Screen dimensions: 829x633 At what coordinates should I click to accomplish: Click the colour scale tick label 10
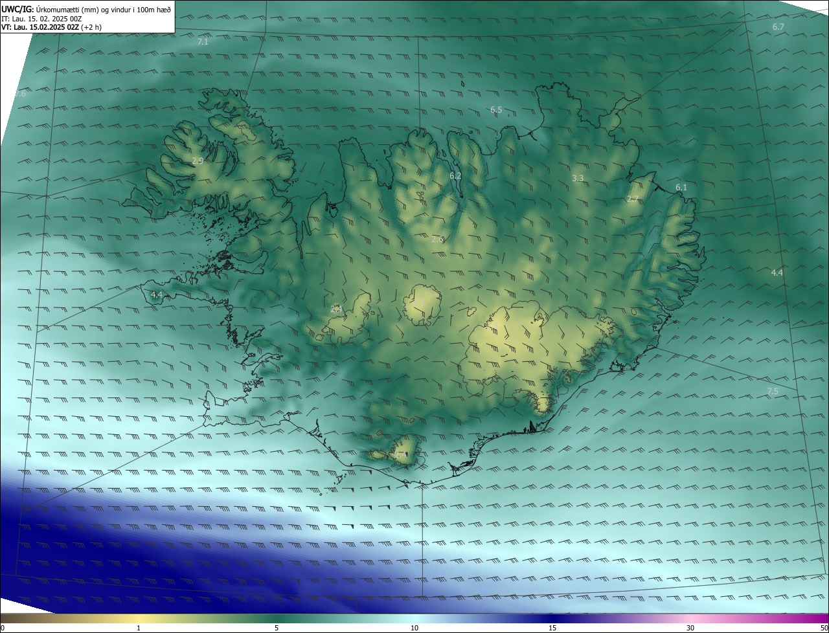click(414, 628)
